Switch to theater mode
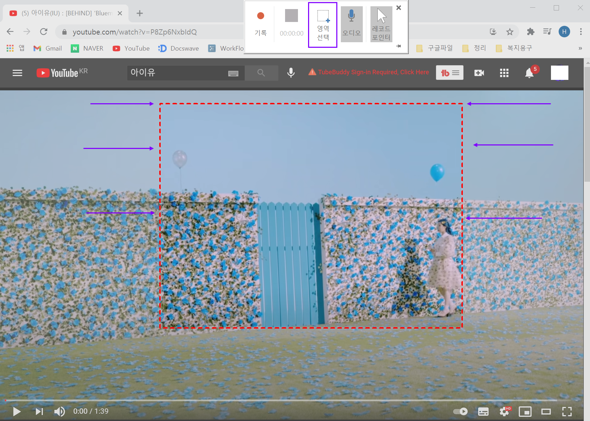The width and height of the screenshot is (590, 421). (x=546, y=412)
